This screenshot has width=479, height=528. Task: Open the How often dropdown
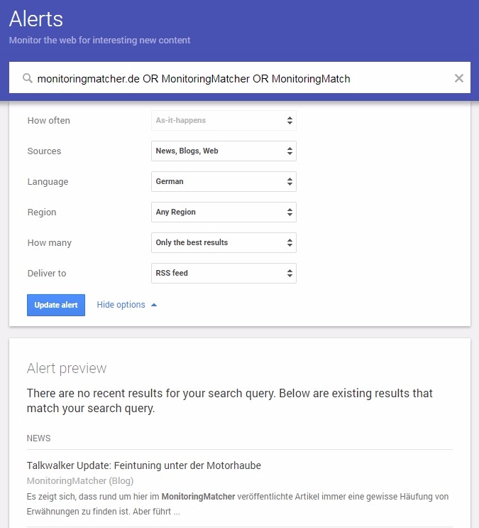pyautogui.click(x=224, y=121)
